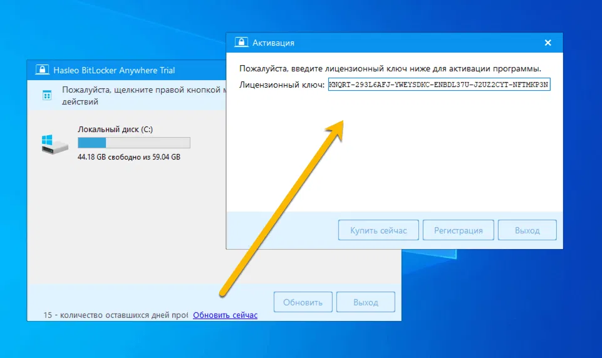This screenshot has width=602, height=358.
Task: Click the Лицензионный ключ: label
Action: (x=282, y=84)
